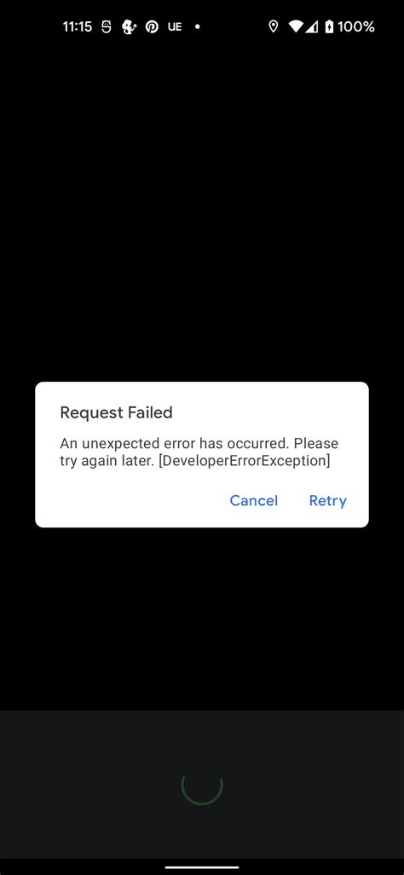This screenshot has height=875, width=404.
Task: Tap the Retry button in the dialog
Action: pyautogui.click(x=327, y=501)
